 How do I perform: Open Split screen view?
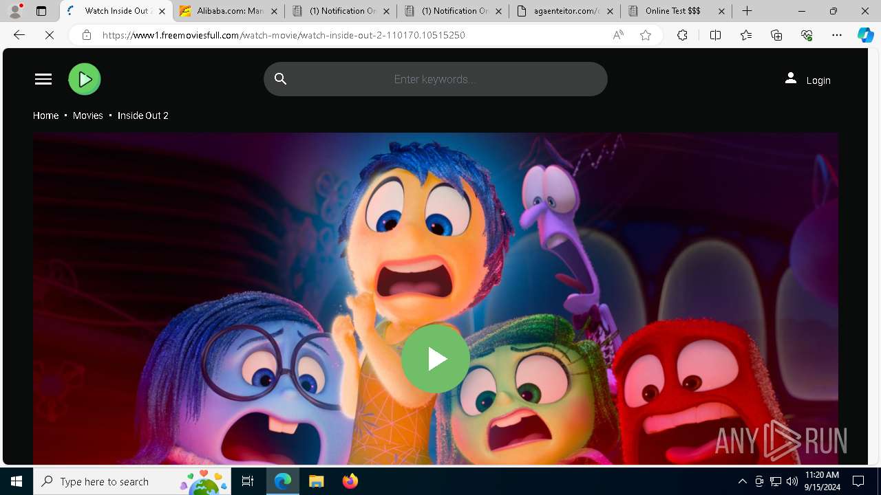point(715,35)
